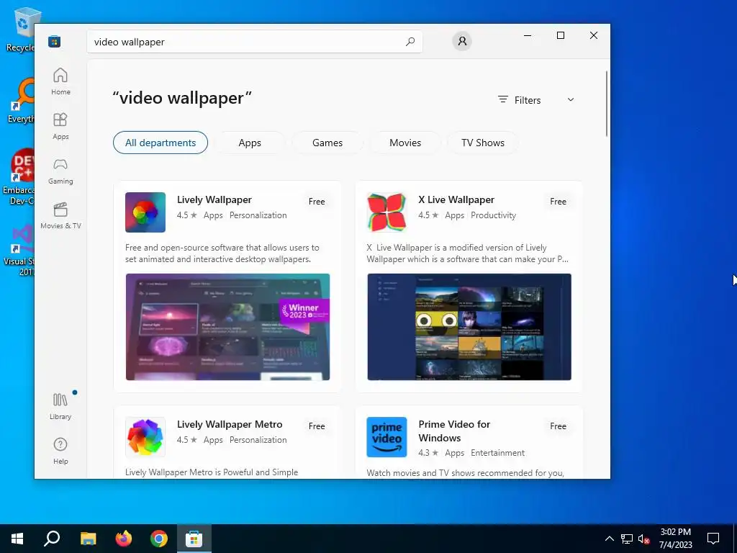Open the notification center icon

(x=713, y=539)
